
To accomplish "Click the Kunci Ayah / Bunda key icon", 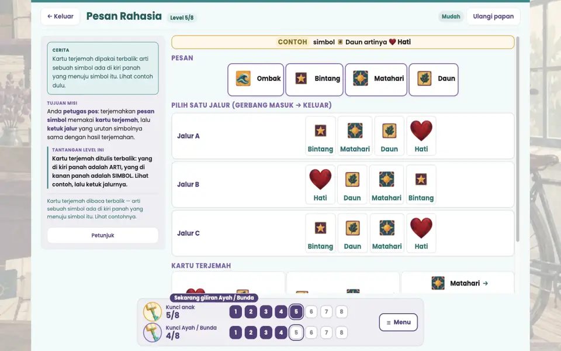I will pyautogui.click(x=153, y=332).
